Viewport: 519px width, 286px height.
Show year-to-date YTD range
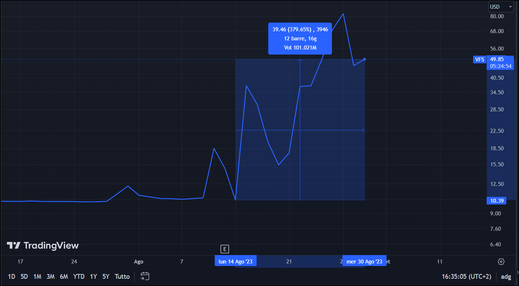coord(79,277)
